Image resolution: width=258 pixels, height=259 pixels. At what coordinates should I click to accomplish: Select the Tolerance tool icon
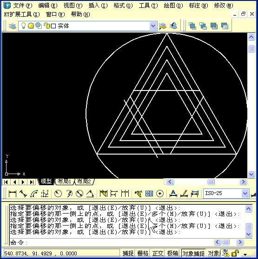click(x=149, y=194)
